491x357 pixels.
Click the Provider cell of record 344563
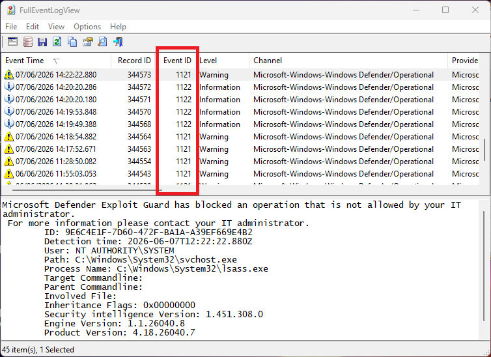465,149
